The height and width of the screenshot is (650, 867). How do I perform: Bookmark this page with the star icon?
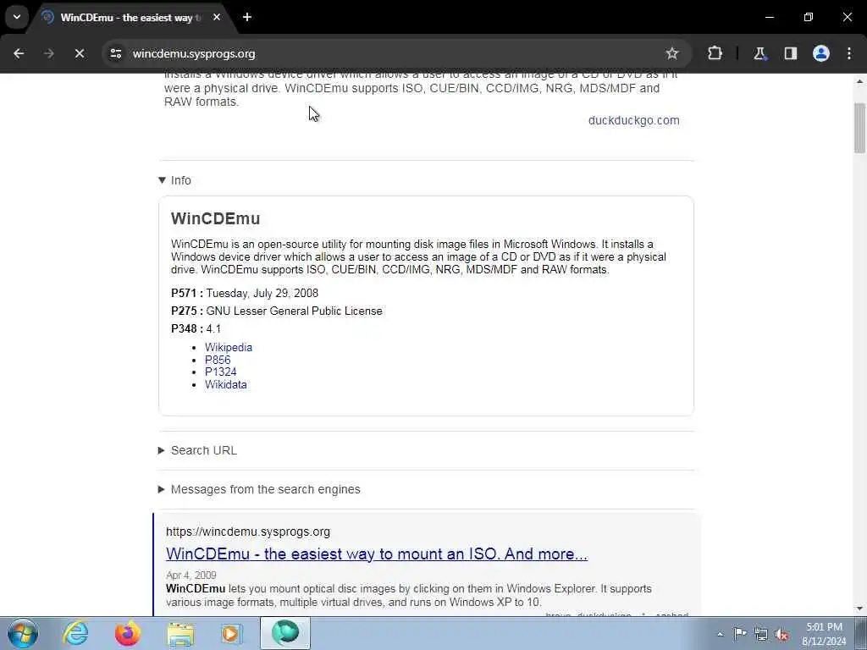671,53
